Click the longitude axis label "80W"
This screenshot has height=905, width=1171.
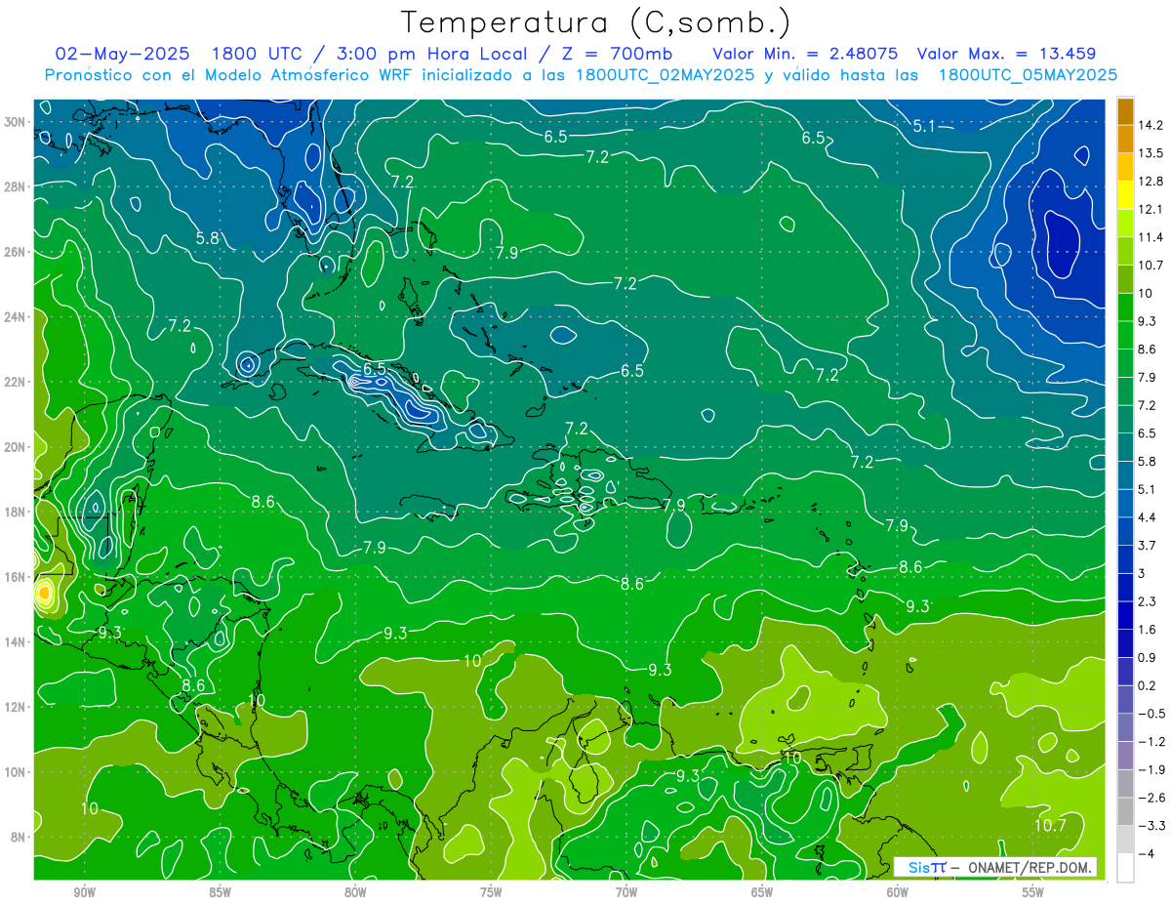[355, 891]
